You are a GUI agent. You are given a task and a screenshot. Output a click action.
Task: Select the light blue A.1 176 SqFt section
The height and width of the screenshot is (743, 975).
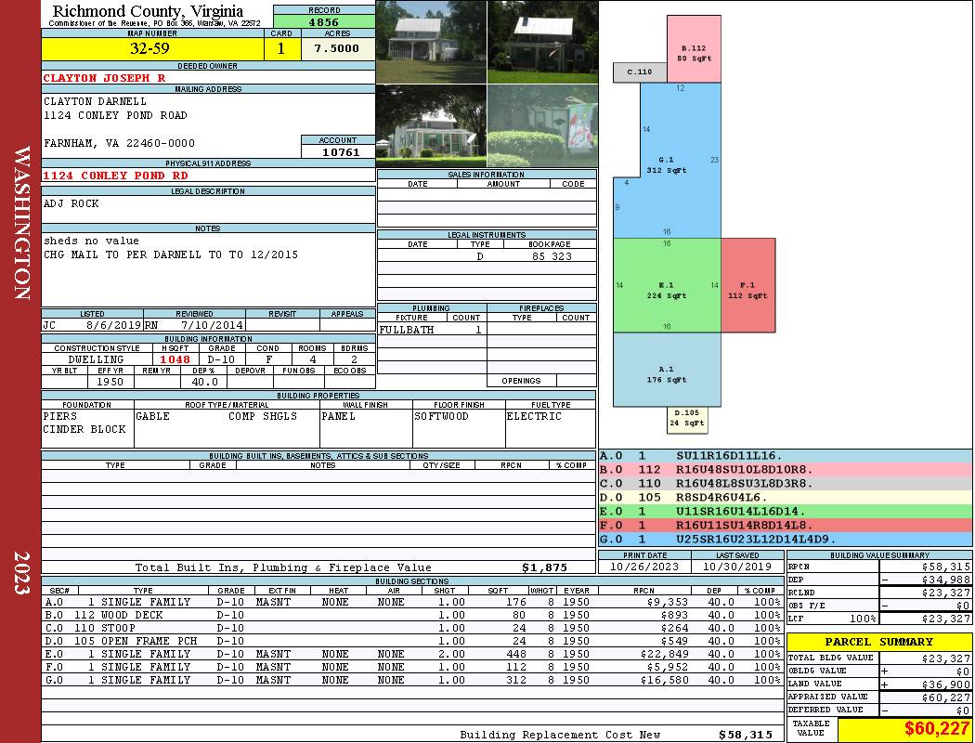[668, 370]
